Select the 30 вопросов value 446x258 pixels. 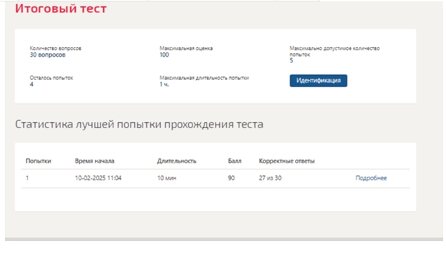[x=48, y=55]
